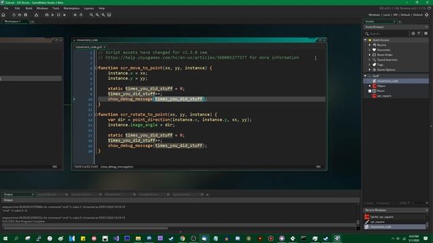Open the Layouts menu
This screenshot has width=433, height=243.
coord(89,8)
